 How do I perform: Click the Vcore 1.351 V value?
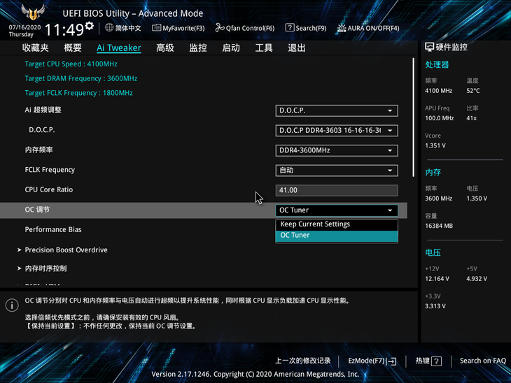coord(435,145)
